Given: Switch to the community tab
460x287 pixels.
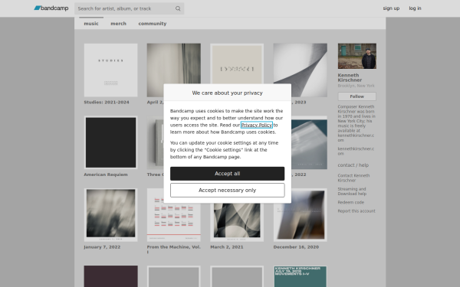Looking at the screenshot, I should pos(153,24).
